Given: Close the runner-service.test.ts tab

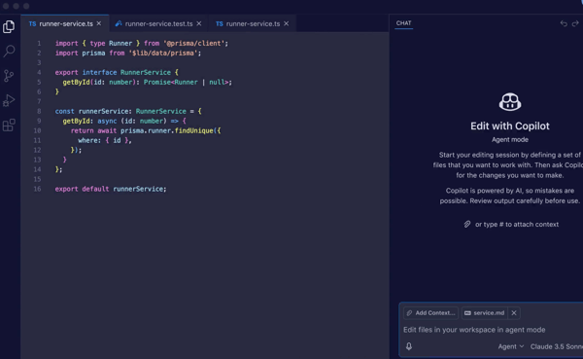Looking at the screenshot, I should coord(199,23).
